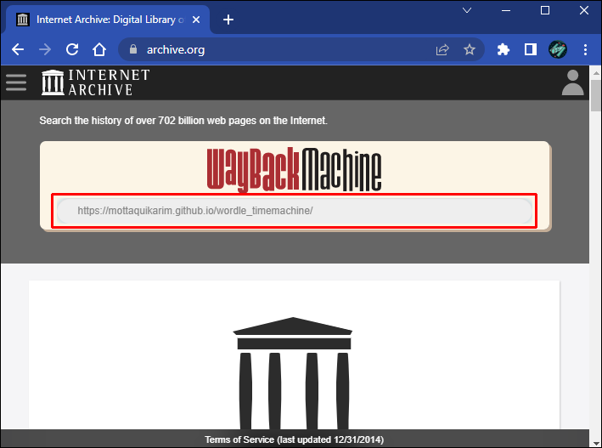
Task: Open the Extensions puzzle icon
Action: coord(503,49)
